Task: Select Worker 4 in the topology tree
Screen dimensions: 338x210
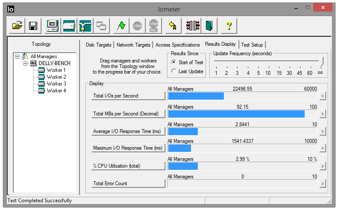Action: 56,91
